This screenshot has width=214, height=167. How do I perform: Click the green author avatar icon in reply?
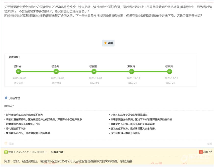(6, 152)
